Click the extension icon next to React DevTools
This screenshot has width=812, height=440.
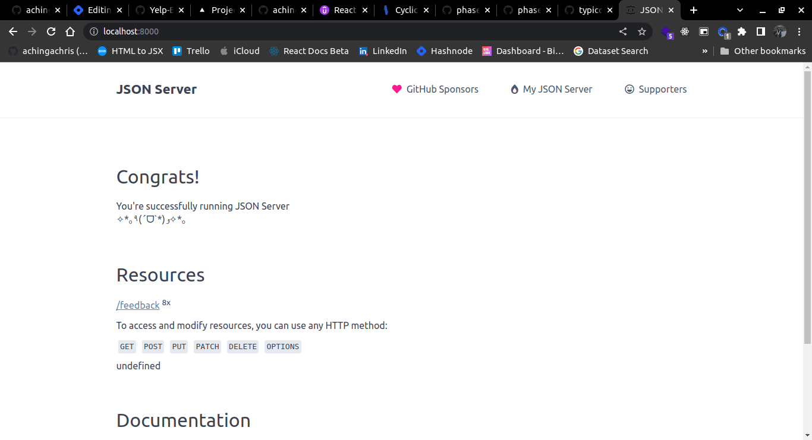[x=704, y=31]
